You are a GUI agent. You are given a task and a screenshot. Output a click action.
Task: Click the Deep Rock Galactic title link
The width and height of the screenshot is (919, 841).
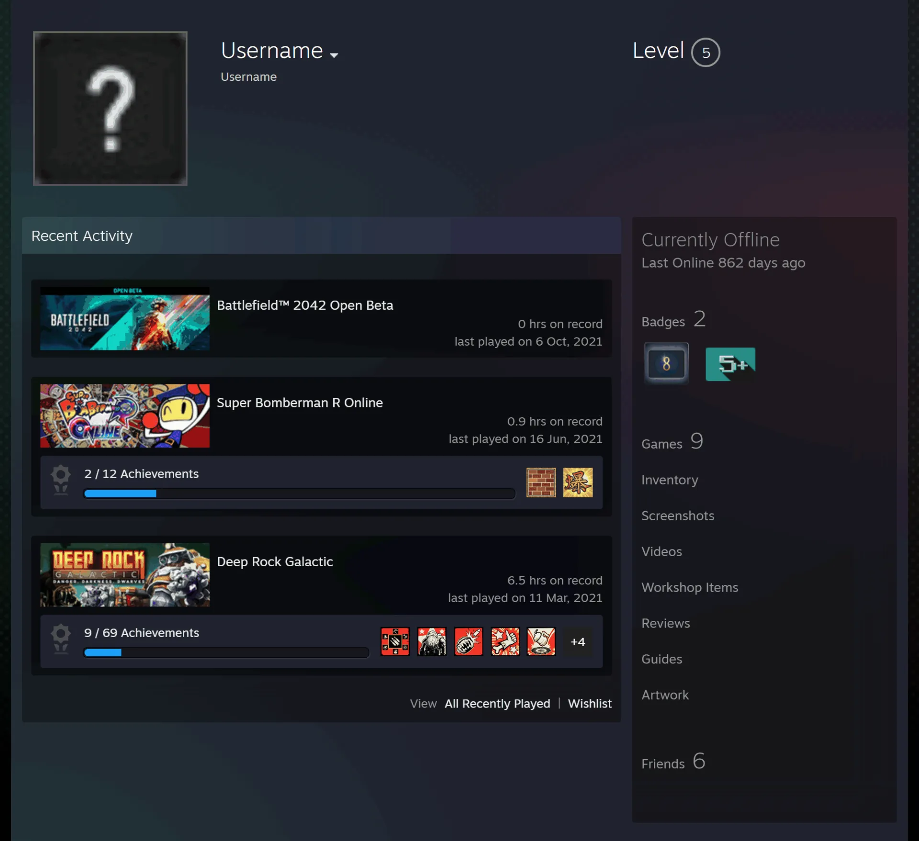click(275, 562)
